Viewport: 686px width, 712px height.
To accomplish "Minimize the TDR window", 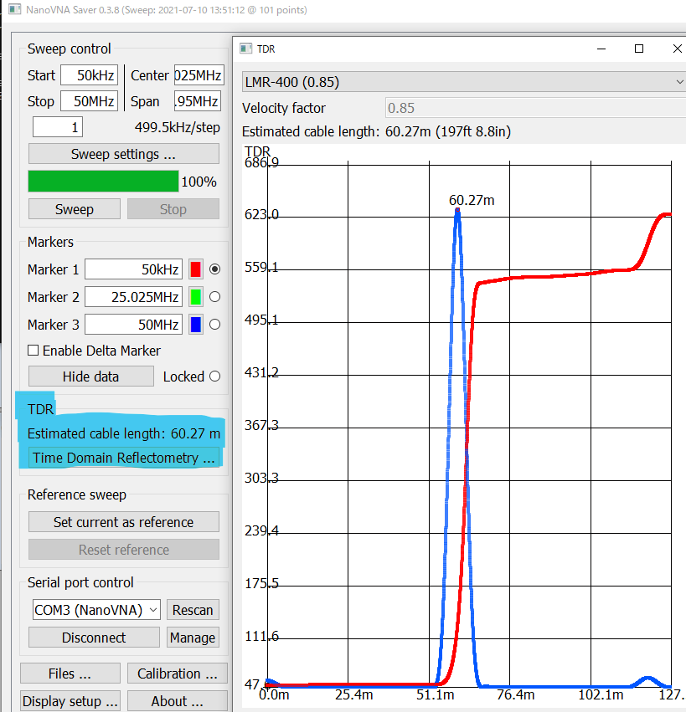I will click(x=601, y=49).
